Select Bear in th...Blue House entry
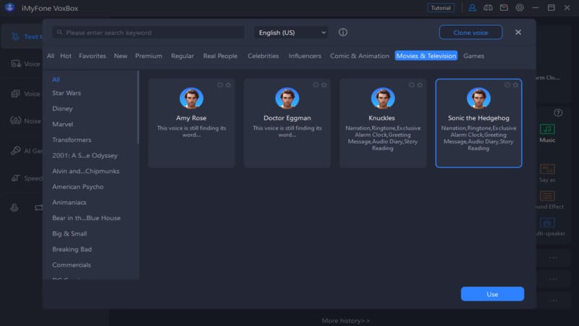The width and height of the screenshot is (579, 326). point(86,218)
